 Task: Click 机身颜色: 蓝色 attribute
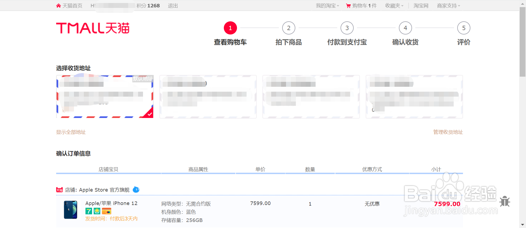coord(179,212)
